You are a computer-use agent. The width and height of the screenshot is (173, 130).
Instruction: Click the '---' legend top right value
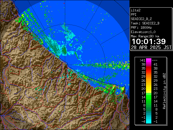point(155,60)
